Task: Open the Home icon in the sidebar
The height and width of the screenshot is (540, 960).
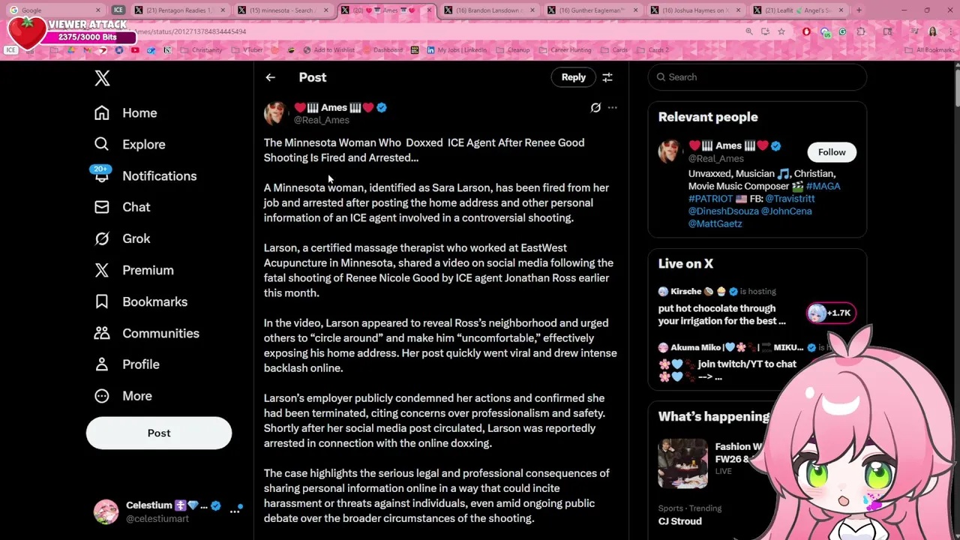Action: [x=102, y=112]
